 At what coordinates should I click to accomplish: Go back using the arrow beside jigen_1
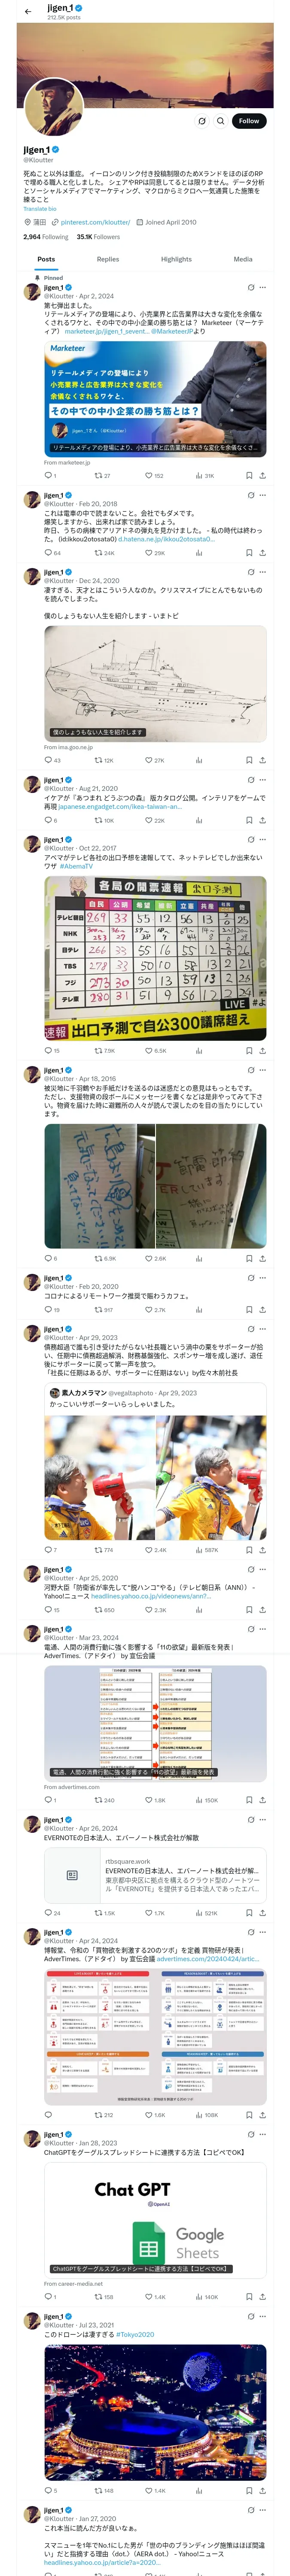point(28,11)
